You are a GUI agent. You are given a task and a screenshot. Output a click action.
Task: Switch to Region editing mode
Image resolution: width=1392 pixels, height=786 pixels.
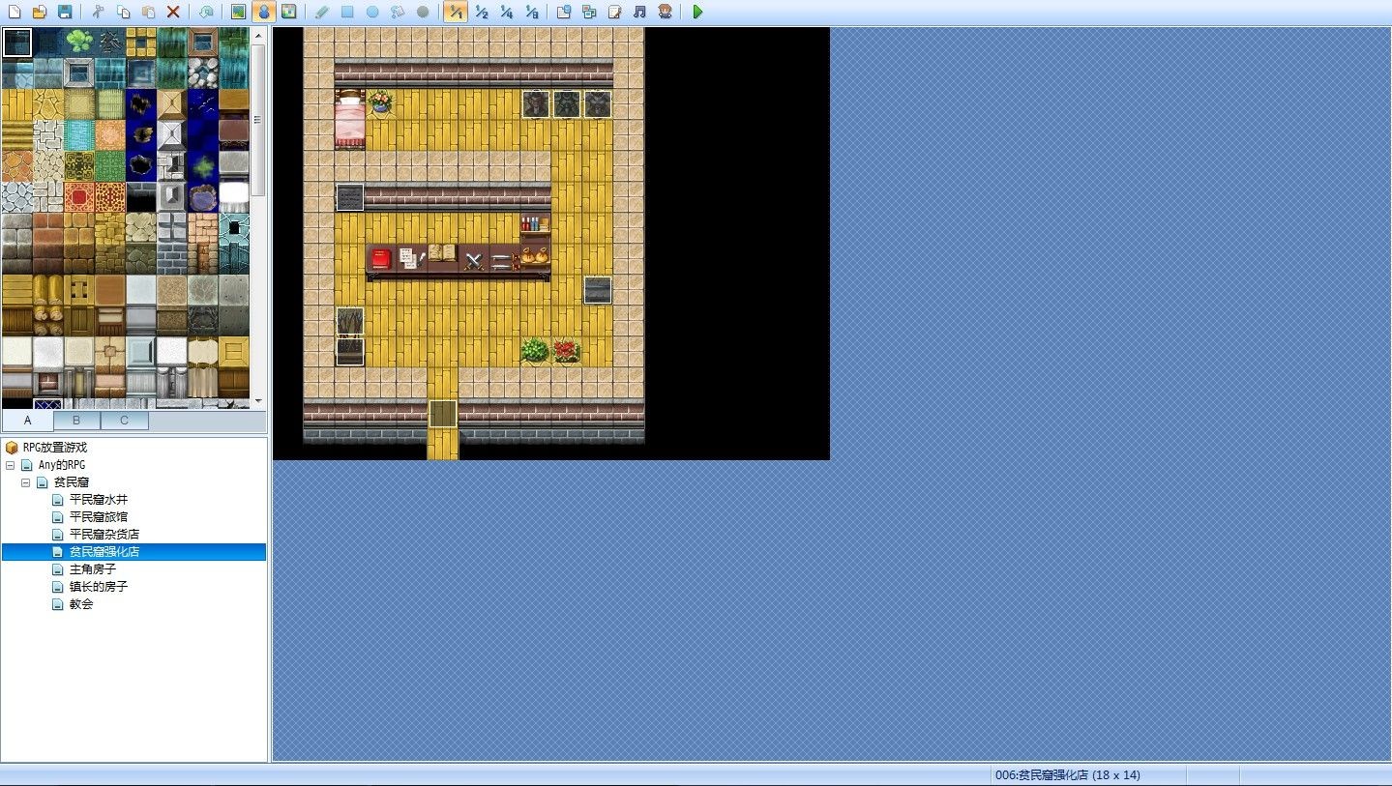click(x=288, y=12)
